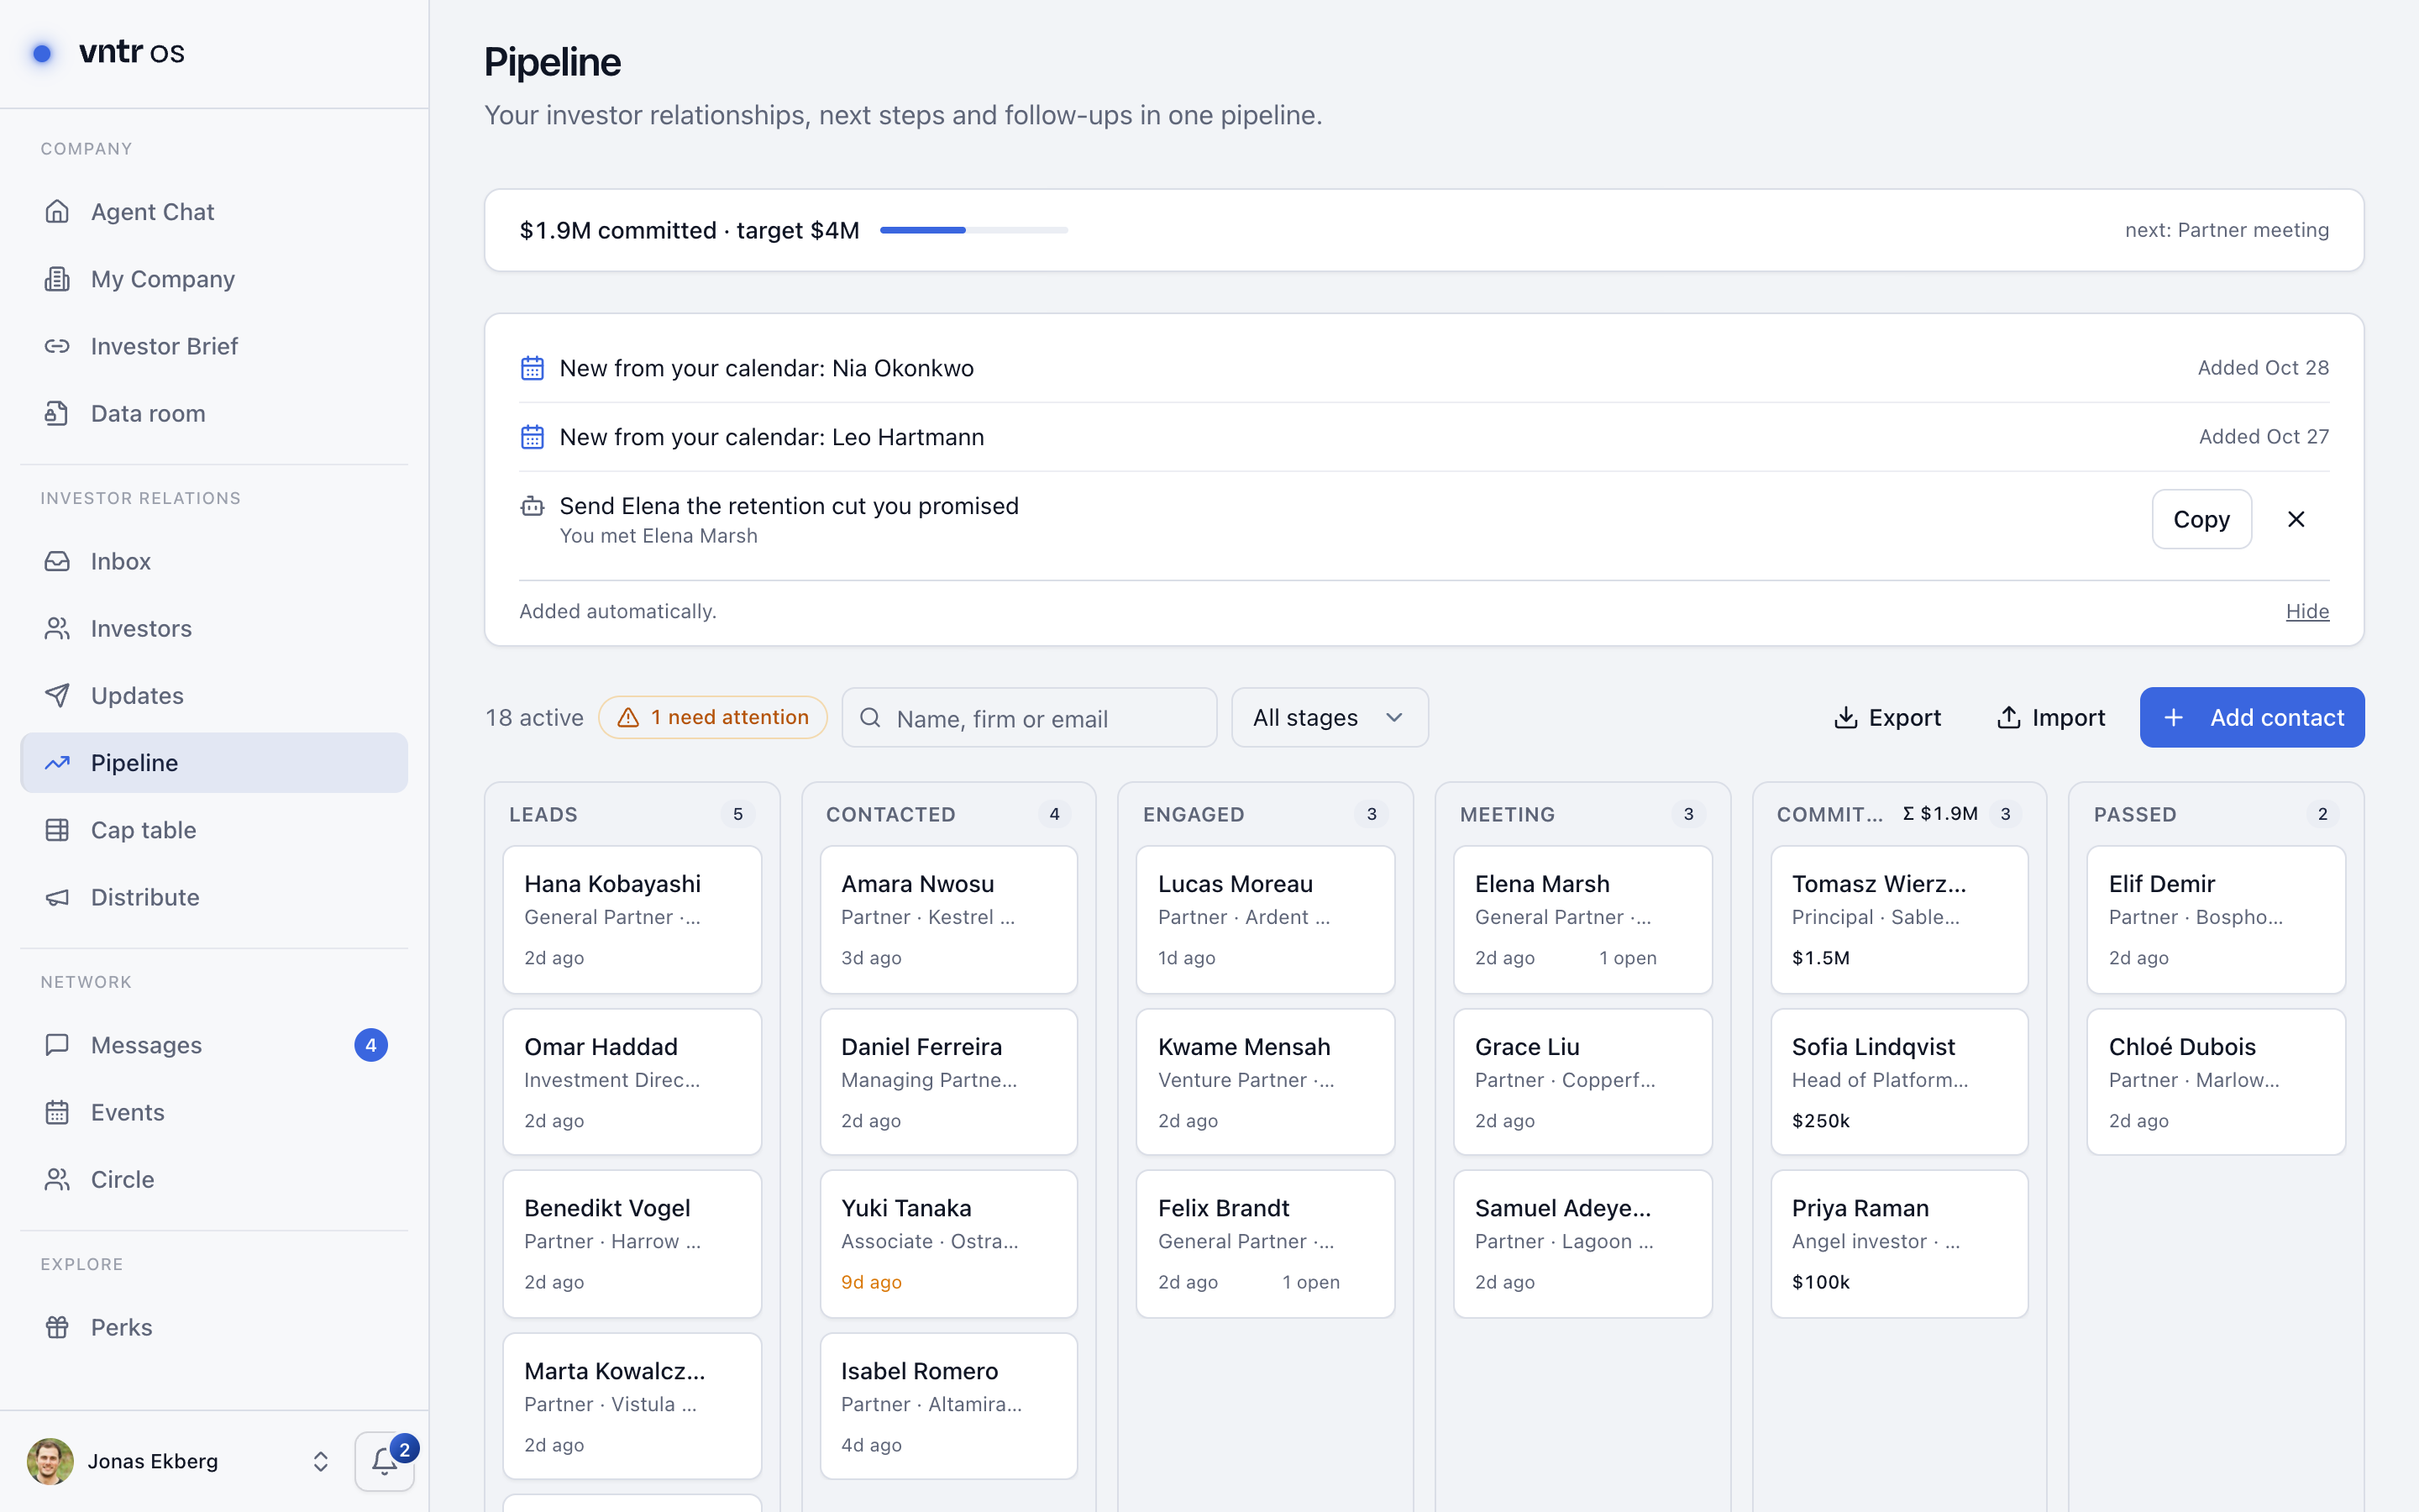Open Chloé Dubois passed card
This screenshot has width=2419, height=1512.
point(2216,1082)
